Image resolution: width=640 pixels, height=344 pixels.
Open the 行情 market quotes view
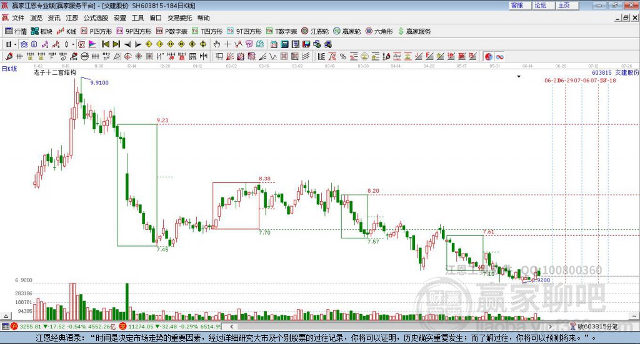coord(16,31)
